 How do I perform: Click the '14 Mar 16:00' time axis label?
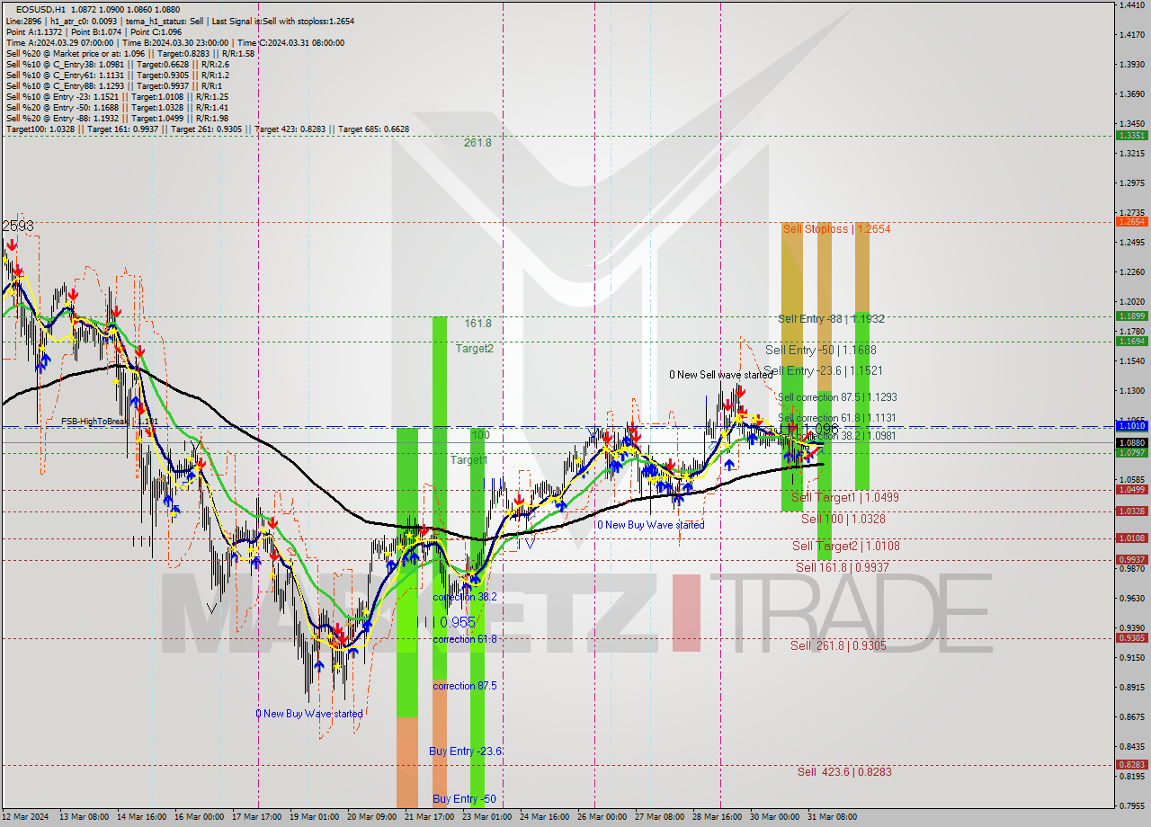[143, 817]
